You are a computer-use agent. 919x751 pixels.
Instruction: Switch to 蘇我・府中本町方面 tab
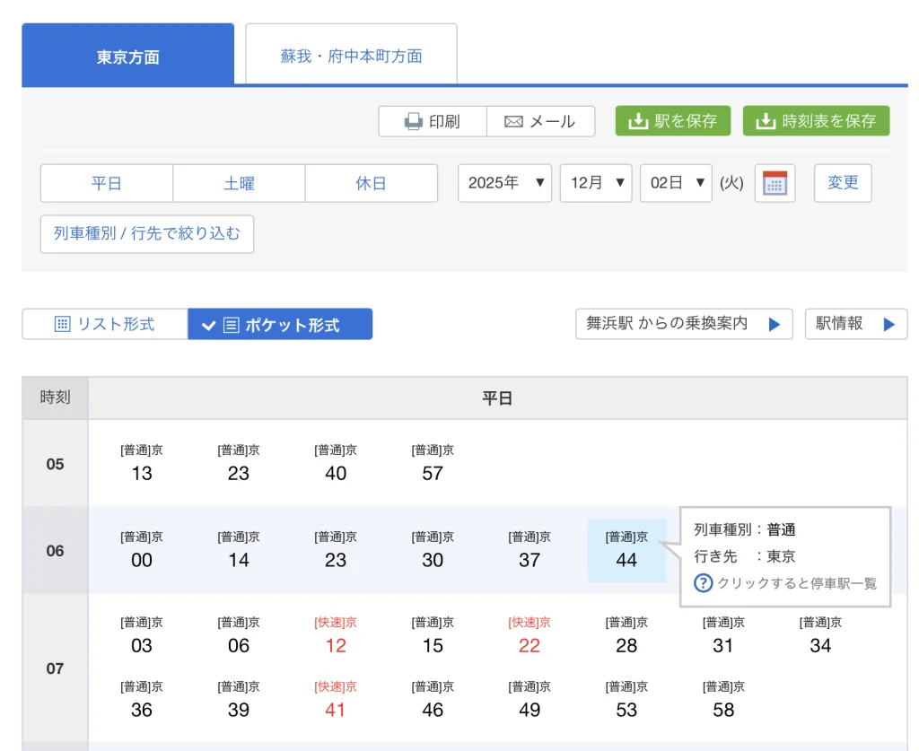click(x=351, y=56)
